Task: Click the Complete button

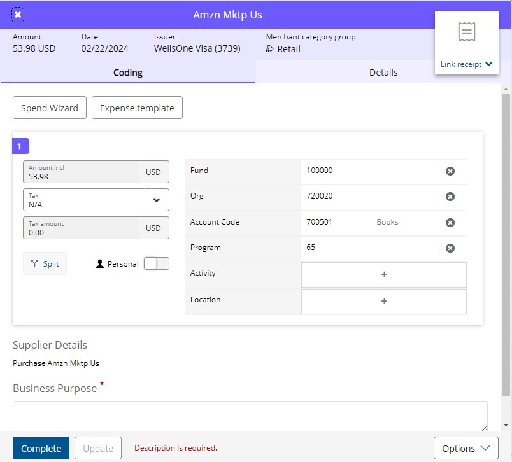Action: coord(41,448)
